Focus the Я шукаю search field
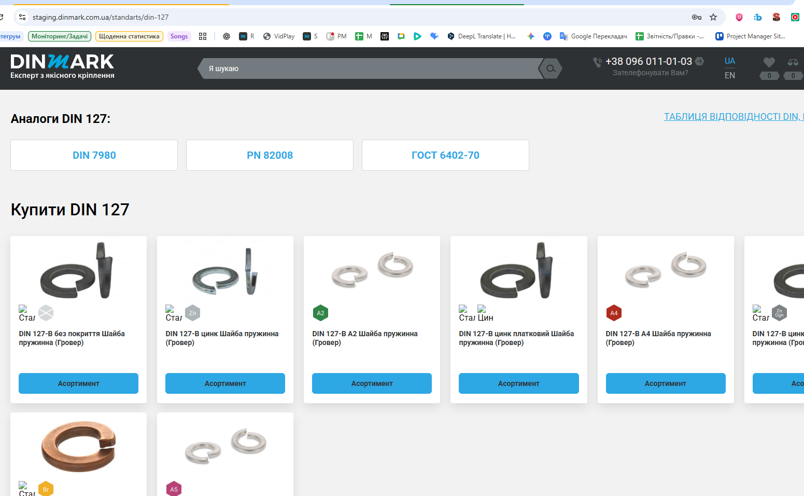 (371, 68)
